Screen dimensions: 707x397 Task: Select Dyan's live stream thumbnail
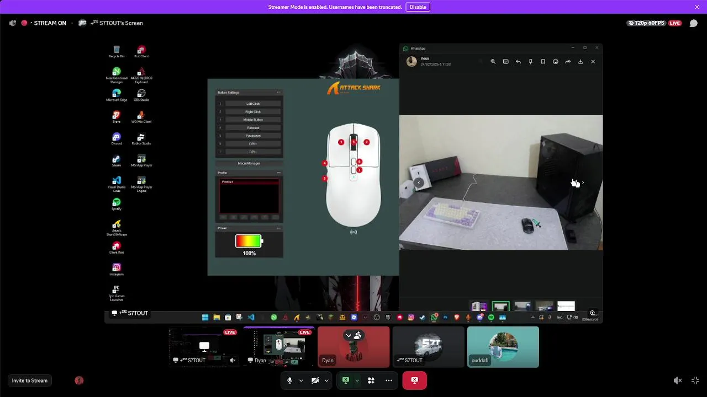pyautogui.click(x=279, y=346)
